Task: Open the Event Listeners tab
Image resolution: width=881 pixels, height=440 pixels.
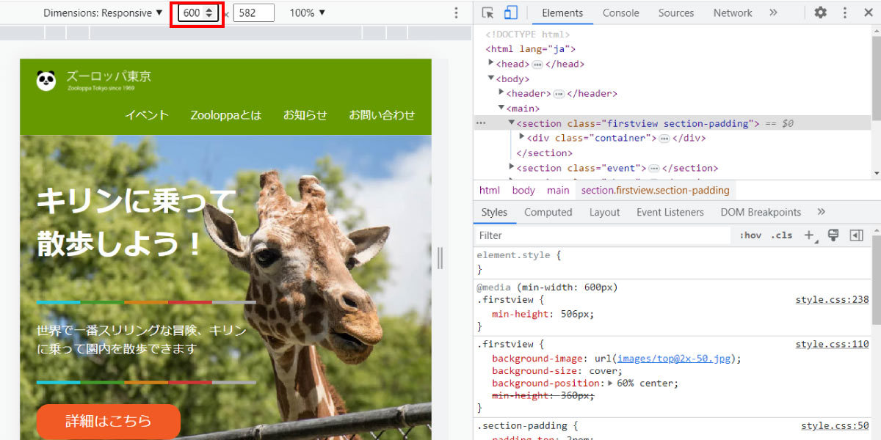Action: point(670,212)
